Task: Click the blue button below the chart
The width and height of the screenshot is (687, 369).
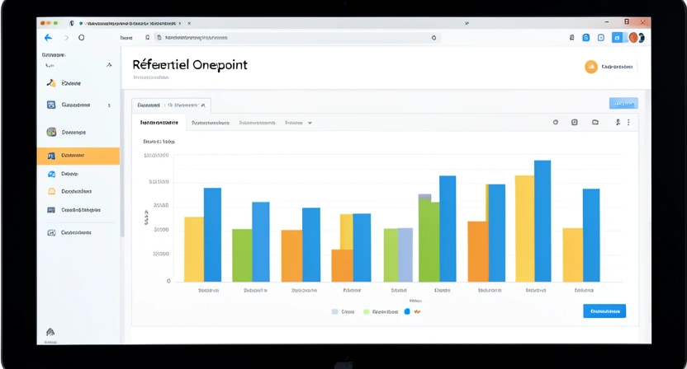Action: (x=604, y=311)
